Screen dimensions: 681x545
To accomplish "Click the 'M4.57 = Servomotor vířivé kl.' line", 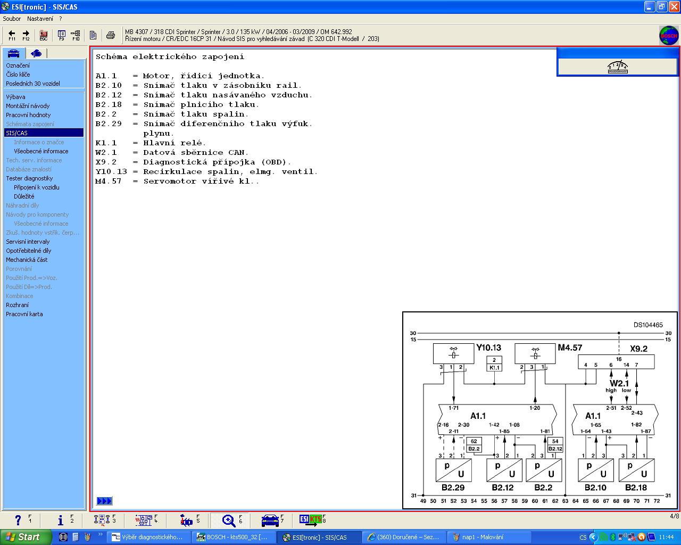I will pyautogui.click(x=177, y=181).
